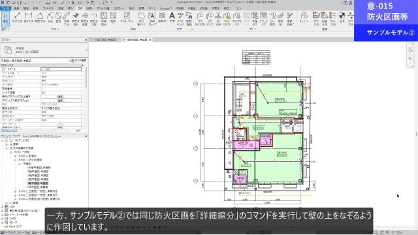Open the File (ファイル) tab
This screenshot has width=418, height=235.
click(x=5, y=8)
